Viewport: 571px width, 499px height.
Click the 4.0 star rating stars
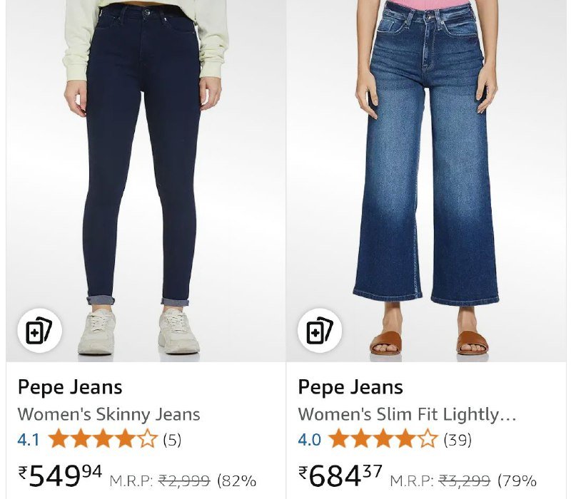(383, 438)
